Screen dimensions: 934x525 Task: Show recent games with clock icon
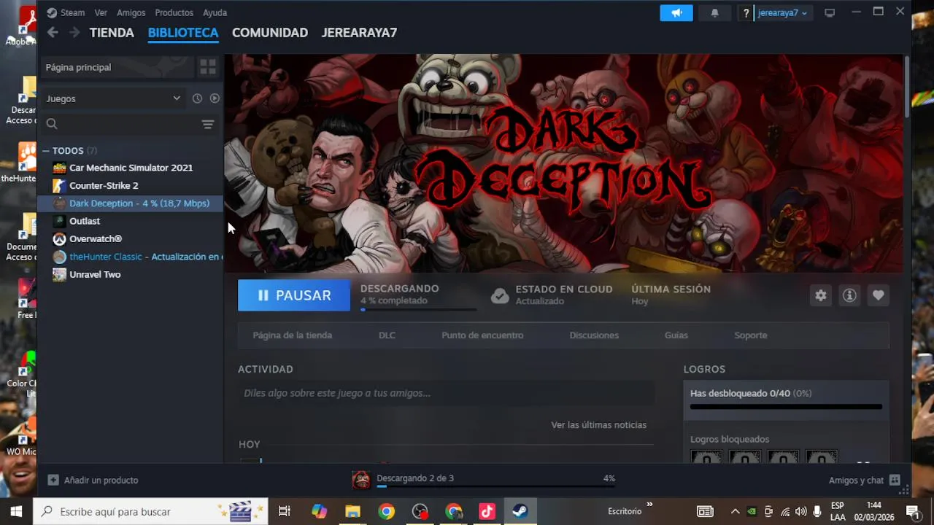pyautogui.click(x=197, y=98)
